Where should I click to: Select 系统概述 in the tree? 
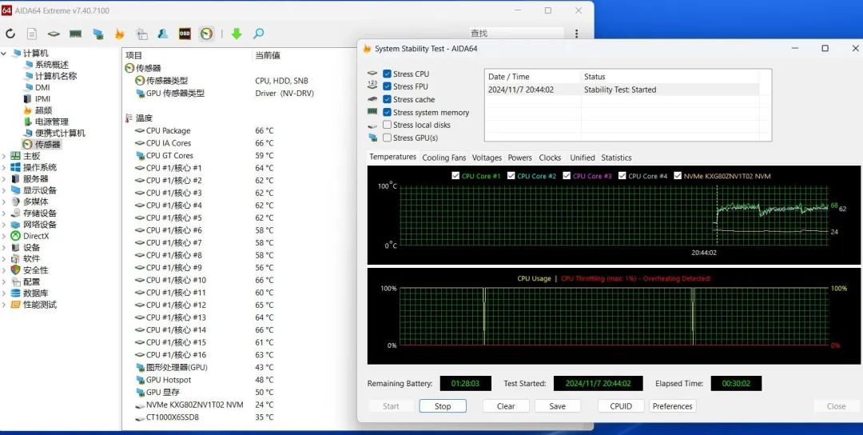pyautogui.click(x=52, y=65)
